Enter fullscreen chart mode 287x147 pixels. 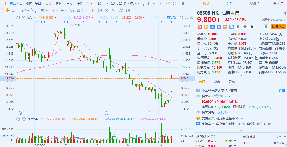(175, 3)
